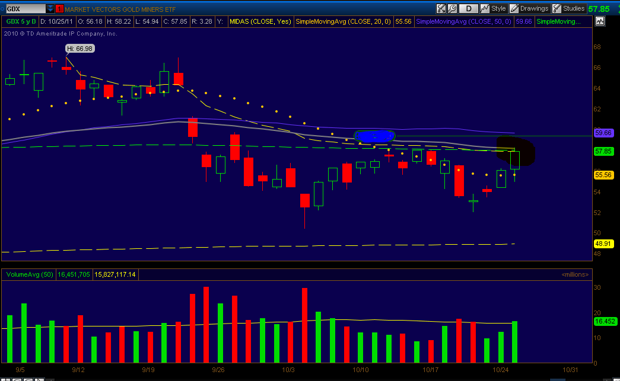The width and height of the screenshot is (620, 381).
Task: Click the truncated green SimpleMoving... label
Action: click(x=558, y=21)
